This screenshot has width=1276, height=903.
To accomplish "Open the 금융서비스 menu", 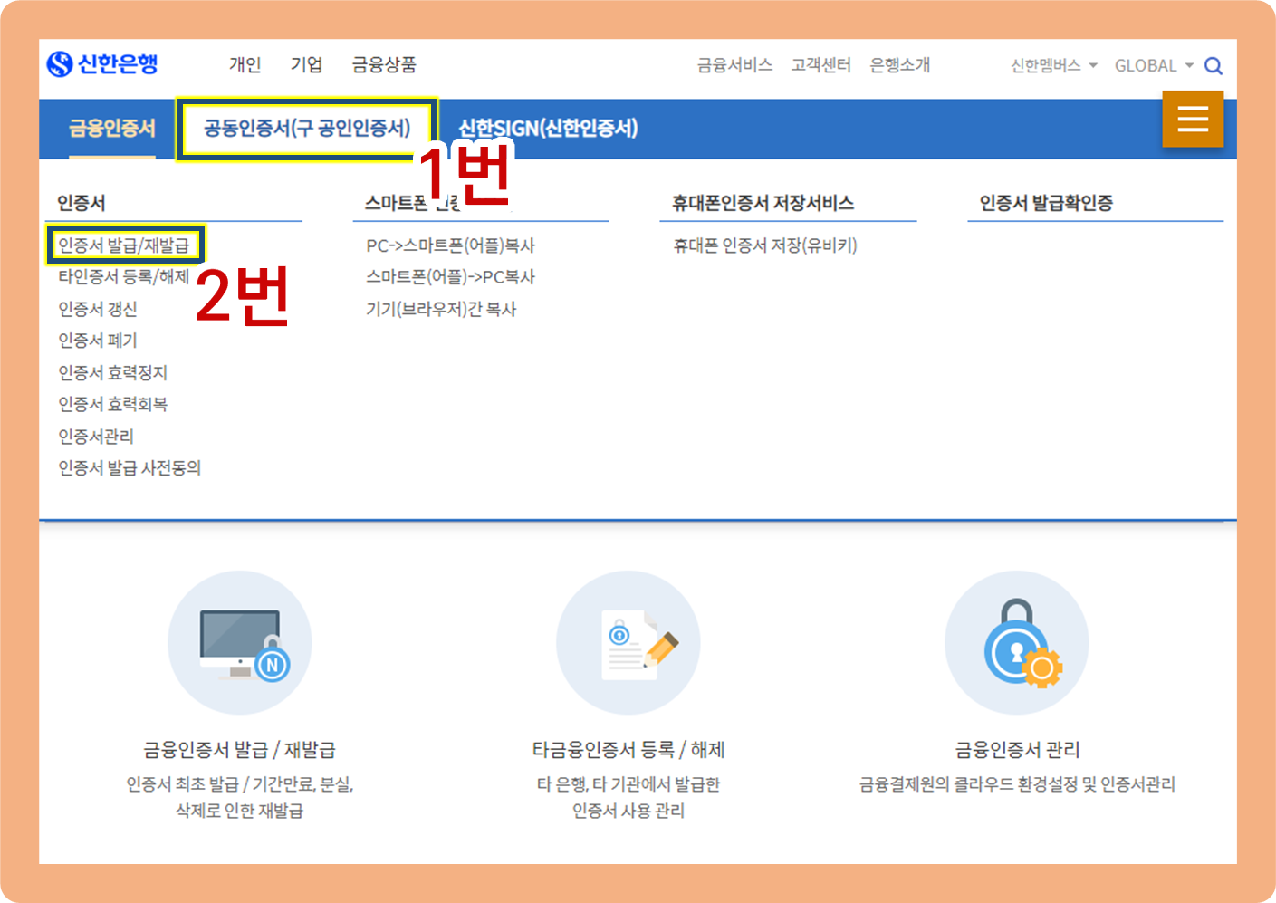I will pos(734,65).
